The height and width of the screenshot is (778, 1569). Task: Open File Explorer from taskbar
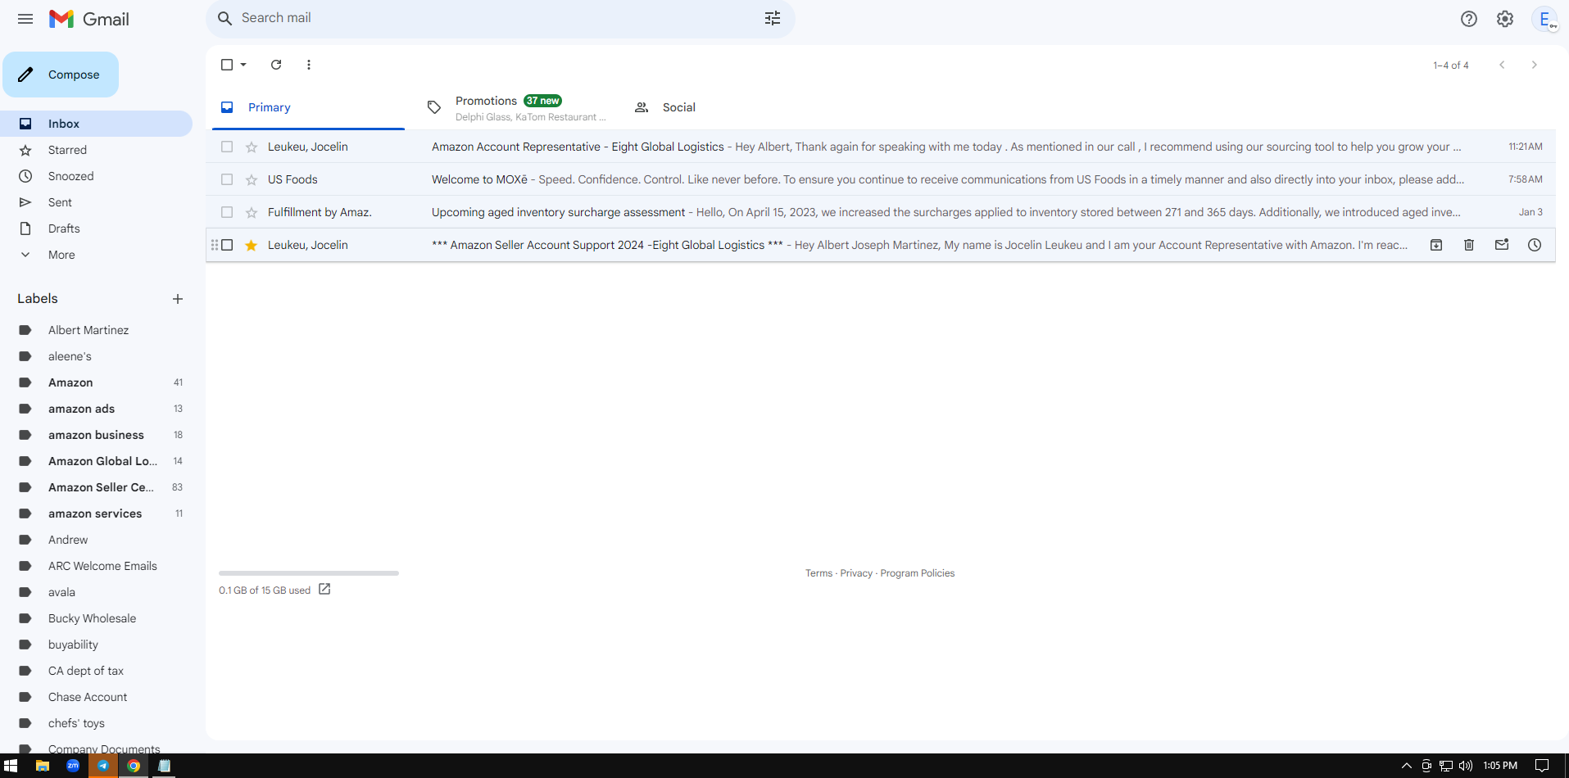click(x=43, y=766)
